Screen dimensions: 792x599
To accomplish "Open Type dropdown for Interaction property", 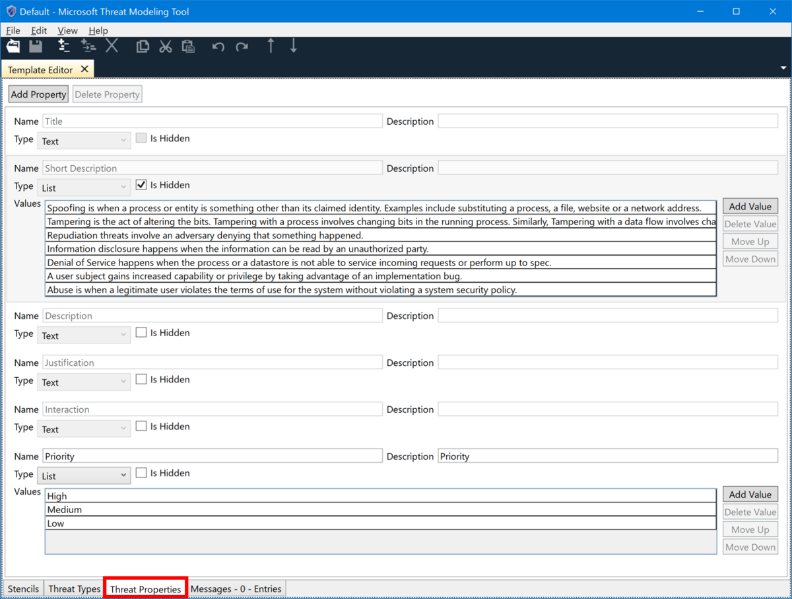I will [x=84, y=429].
